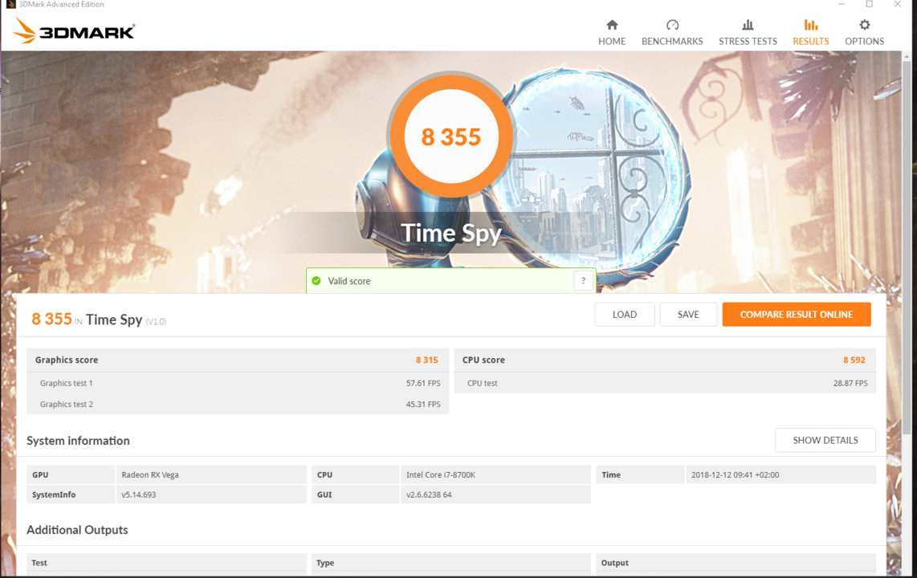Click the Type column header

[x=324, y=563]
